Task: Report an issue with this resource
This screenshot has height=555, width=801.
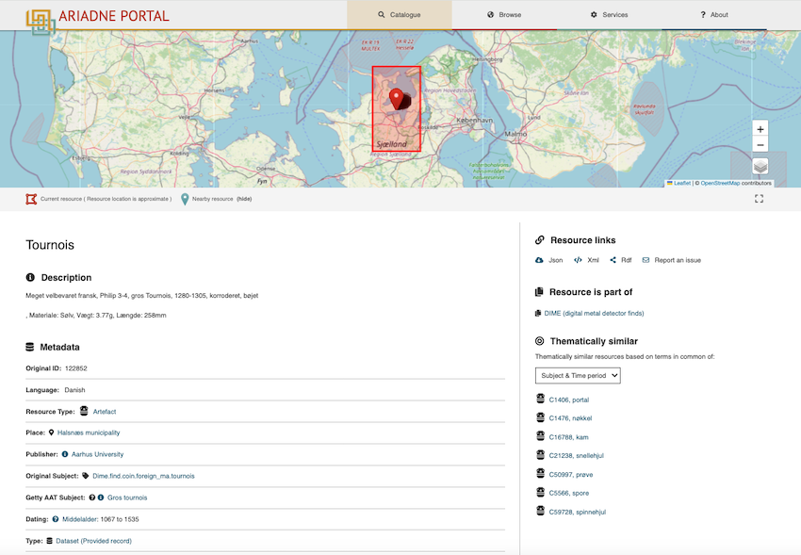Action: pos(671,260)
